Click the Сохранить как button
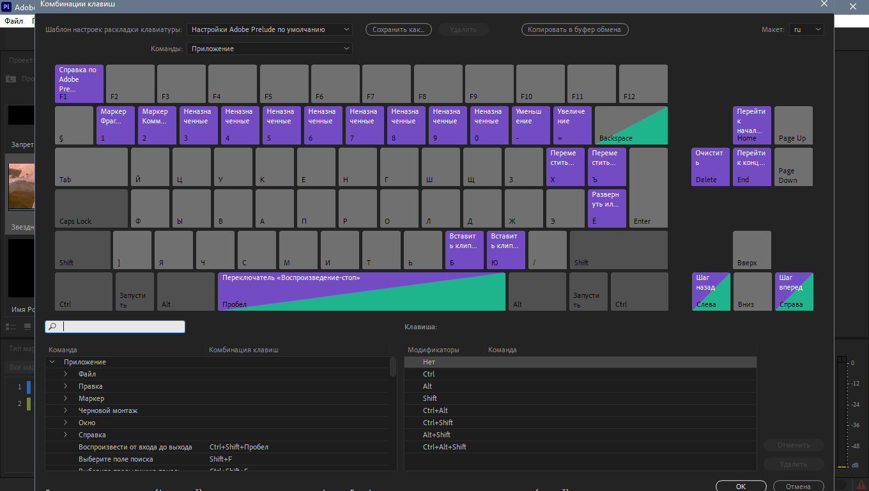The image size is (869, 491). pyautogui.click(x=399, y=29)
